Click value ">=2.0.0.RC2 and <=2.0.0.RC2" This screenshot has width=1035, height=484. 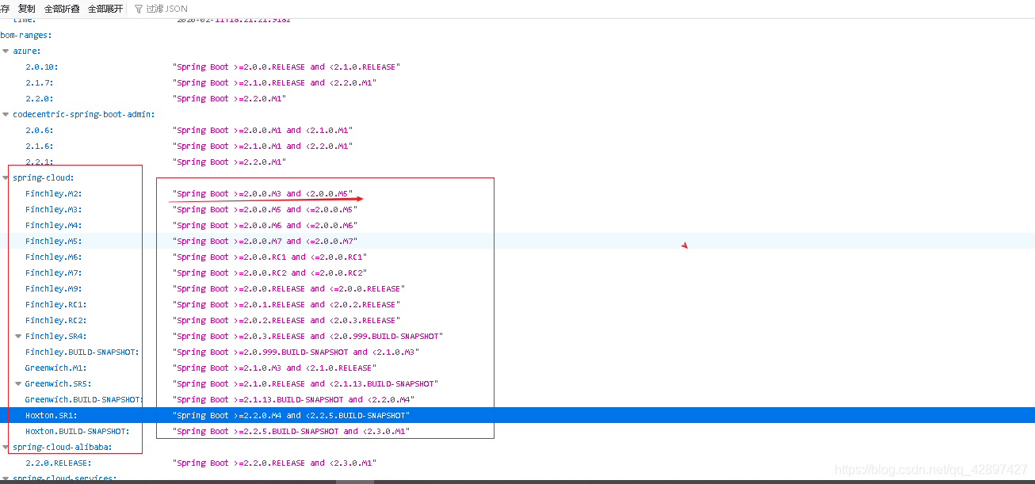(269, 272)
